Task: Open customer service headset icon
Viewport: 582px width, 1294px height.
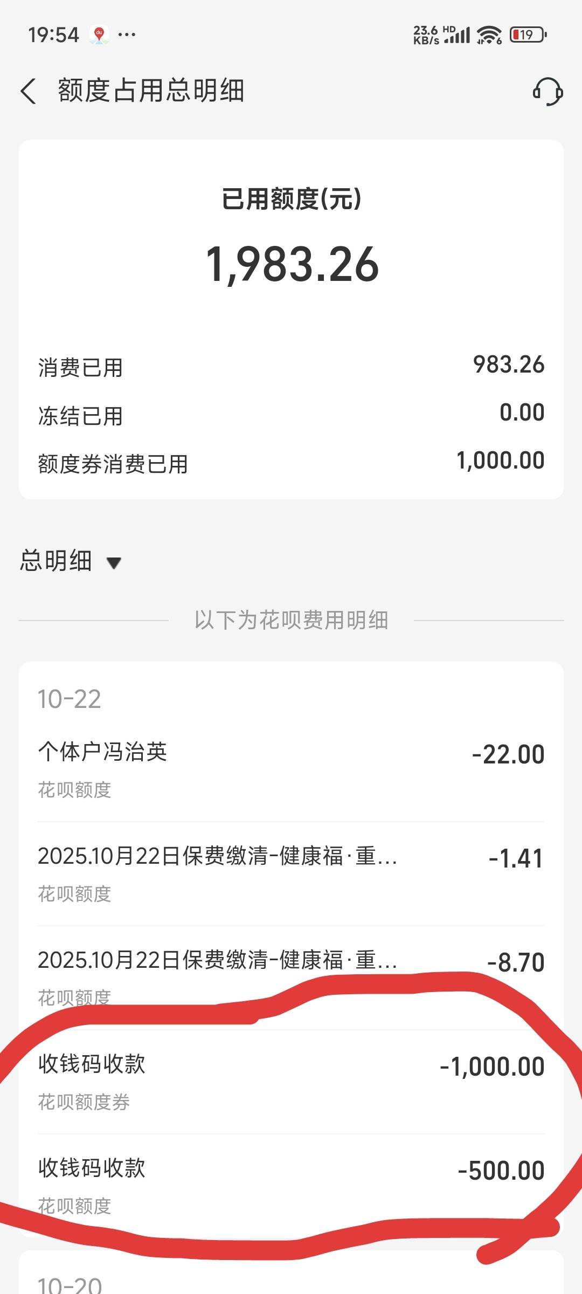Action: tap(548, 91)
